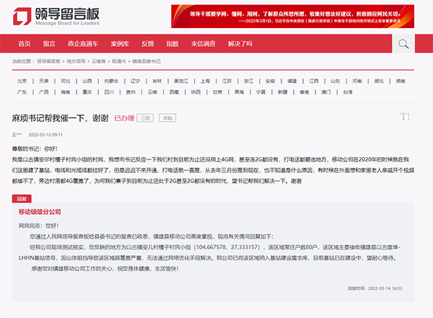Select 新疆 in the province list
This screenshot has height=318, width=433.
(282, 92)
